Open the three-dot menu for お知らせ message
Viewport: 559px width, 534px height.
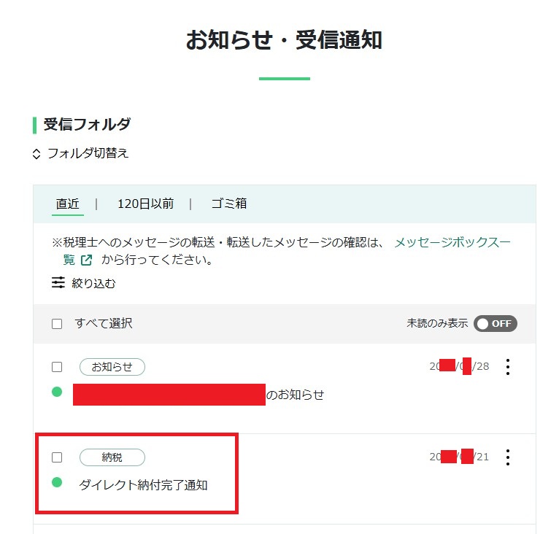(x=508, y=367)
